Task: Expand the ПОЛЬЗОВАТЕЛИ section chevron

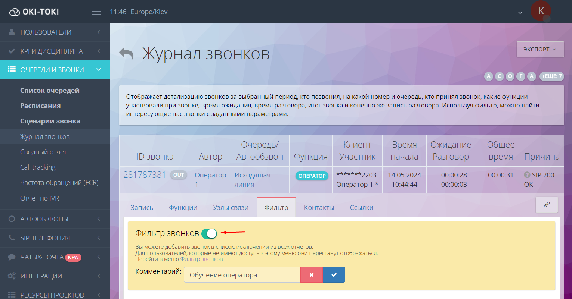Action: (x=99, y=32)
